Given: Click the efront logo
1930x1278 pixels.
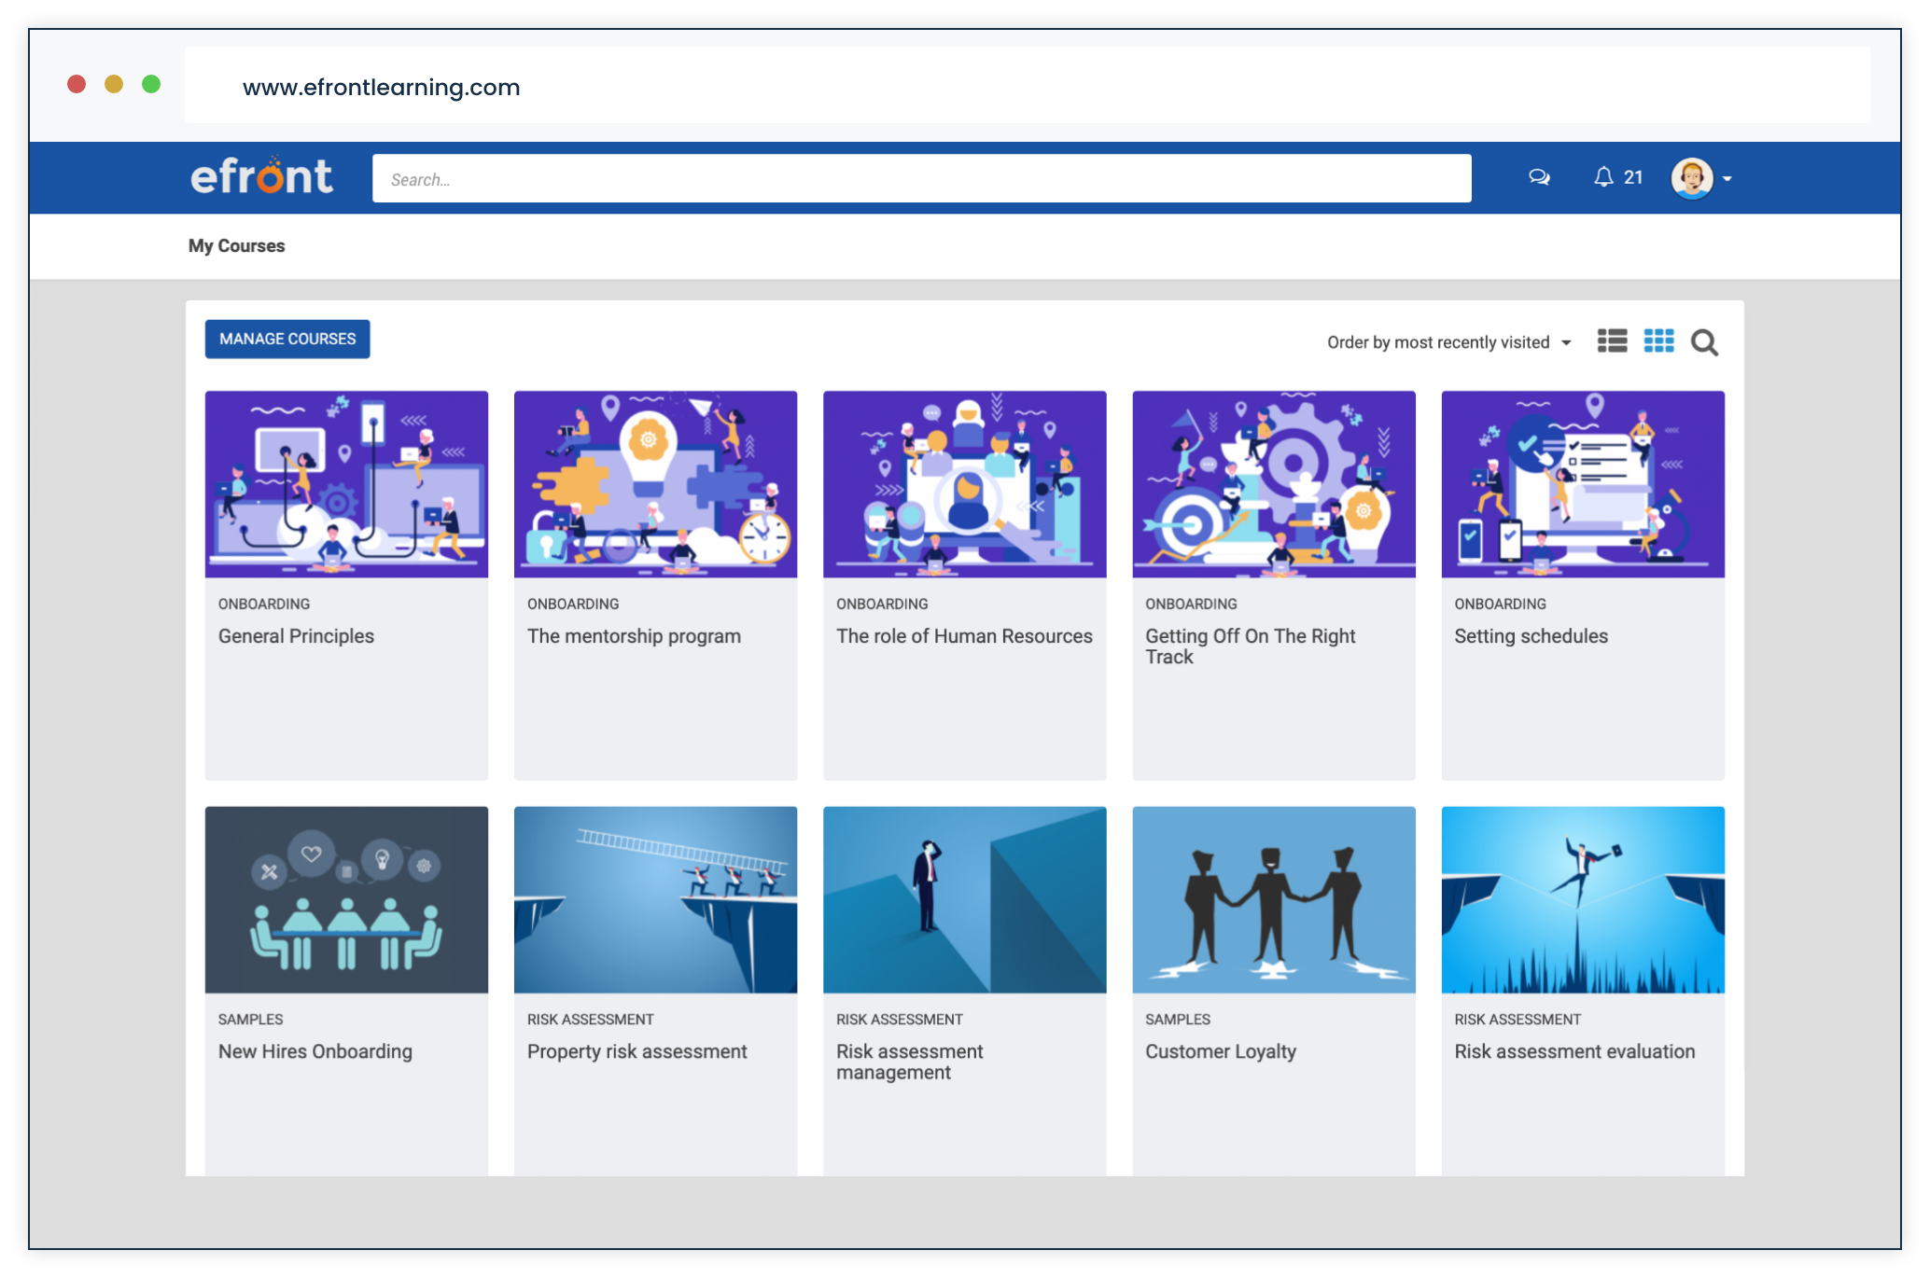Looking at the screenshot, I should pos(261,176).
